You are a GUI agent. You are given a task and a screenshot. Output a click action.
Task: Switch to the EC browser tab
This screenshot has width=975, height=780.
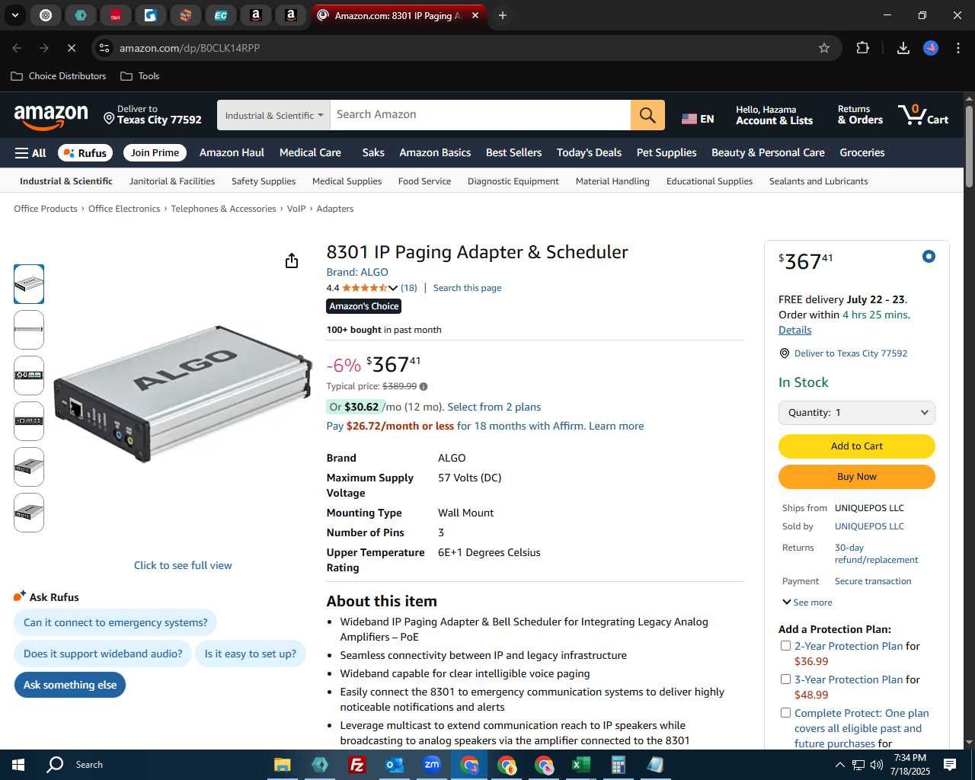[220, 15]
